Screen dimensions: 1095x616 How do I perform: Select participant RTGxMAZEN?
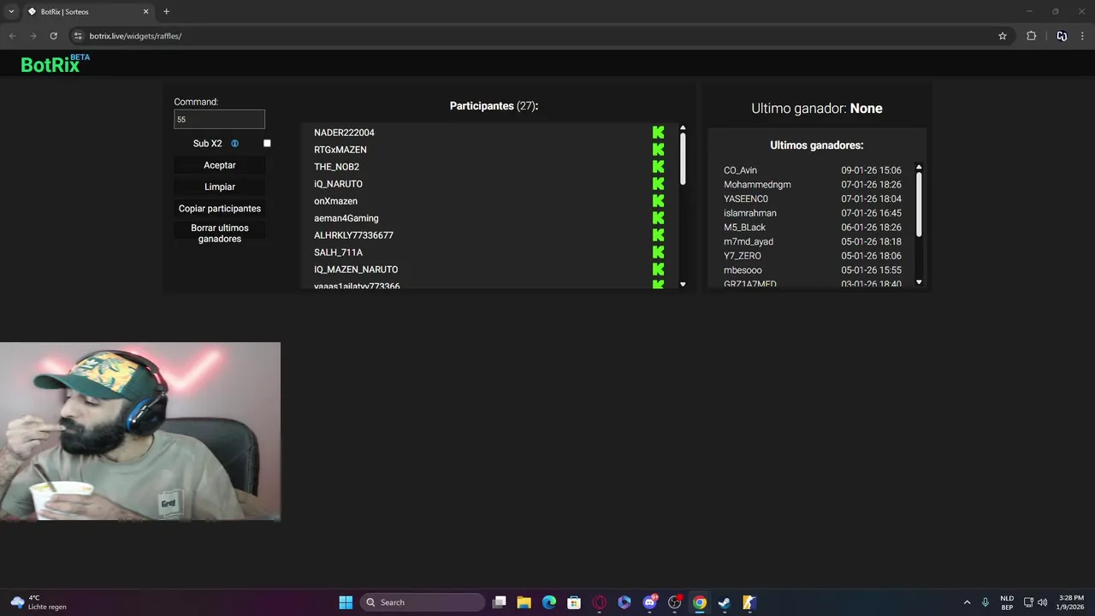(x=340, y=150)
